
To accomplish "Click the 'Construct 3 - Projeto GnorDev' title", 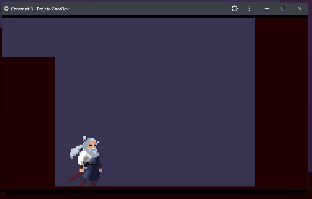I will tap(40, 9).
